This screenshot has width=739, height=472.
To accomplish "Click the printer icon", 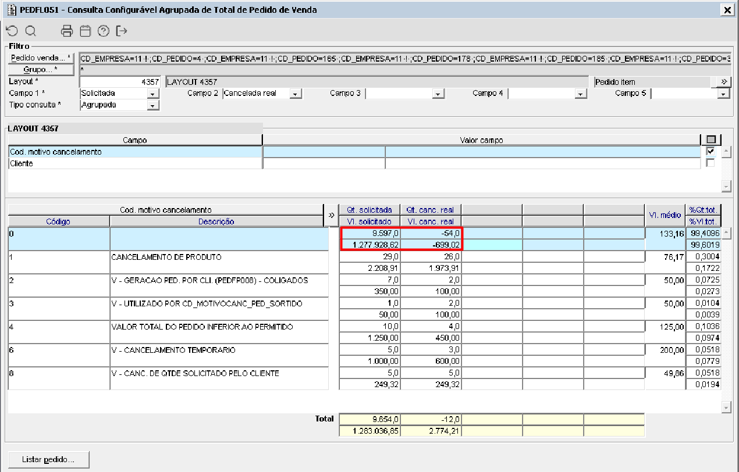I will [67, 31].
